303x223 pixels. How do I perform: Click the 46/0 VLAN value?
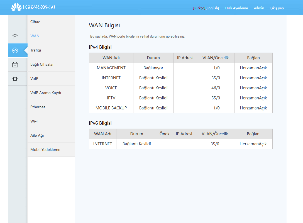click(x=216, y=88)
